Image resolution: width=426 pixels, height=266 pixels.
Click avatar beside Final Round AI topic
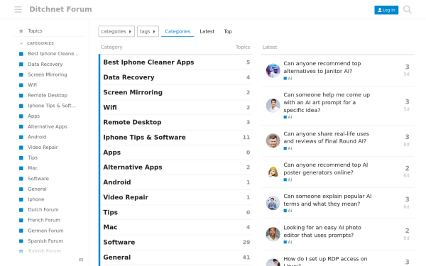273,140
